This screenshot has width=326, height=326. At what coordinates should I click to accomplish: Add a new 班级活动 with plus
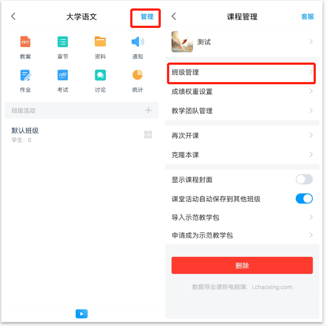click(148, 110)
